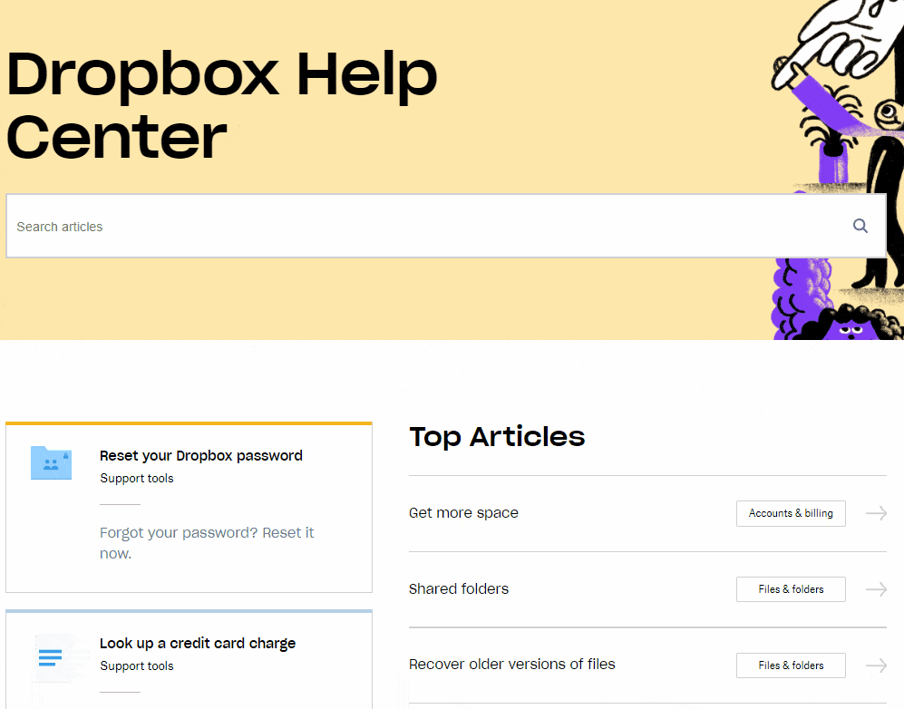Click the magnifying glass search icon
Image resolution: width=904 pixels, height=709 pixels.
(x=860, y=226)
